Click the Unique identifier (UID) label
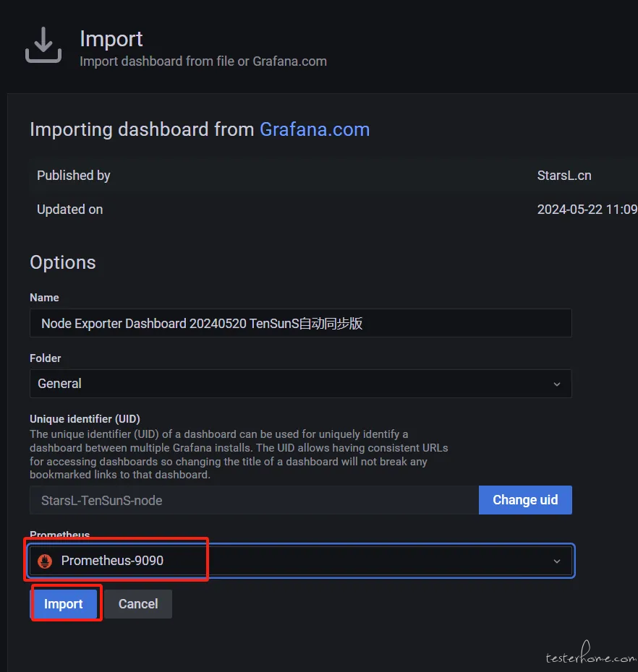The width and height of the screenshot is (638, 672). pos(85,418)
